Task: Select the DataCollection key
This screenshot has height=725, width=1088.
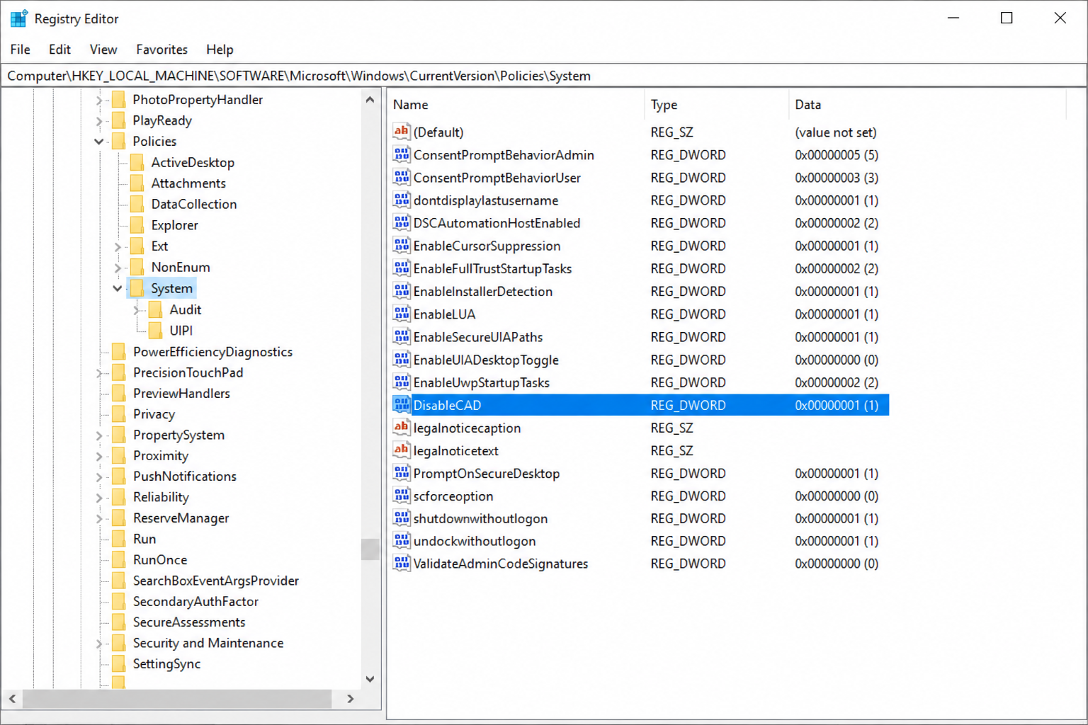Action: (194, 204)
